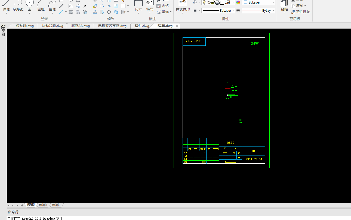Click the trim tool icon
Viewport: 351px width, 220px height.
[x=102, y=6]
